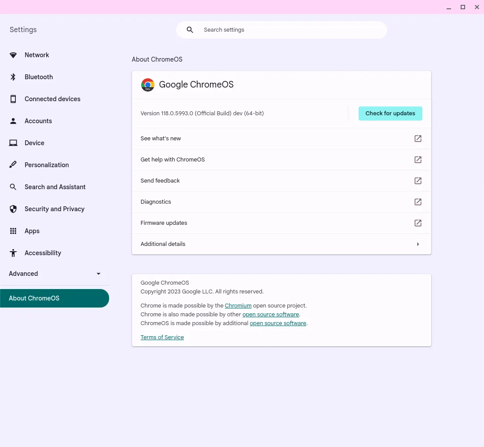Click the Check for updates button

(x=390, y=113)
